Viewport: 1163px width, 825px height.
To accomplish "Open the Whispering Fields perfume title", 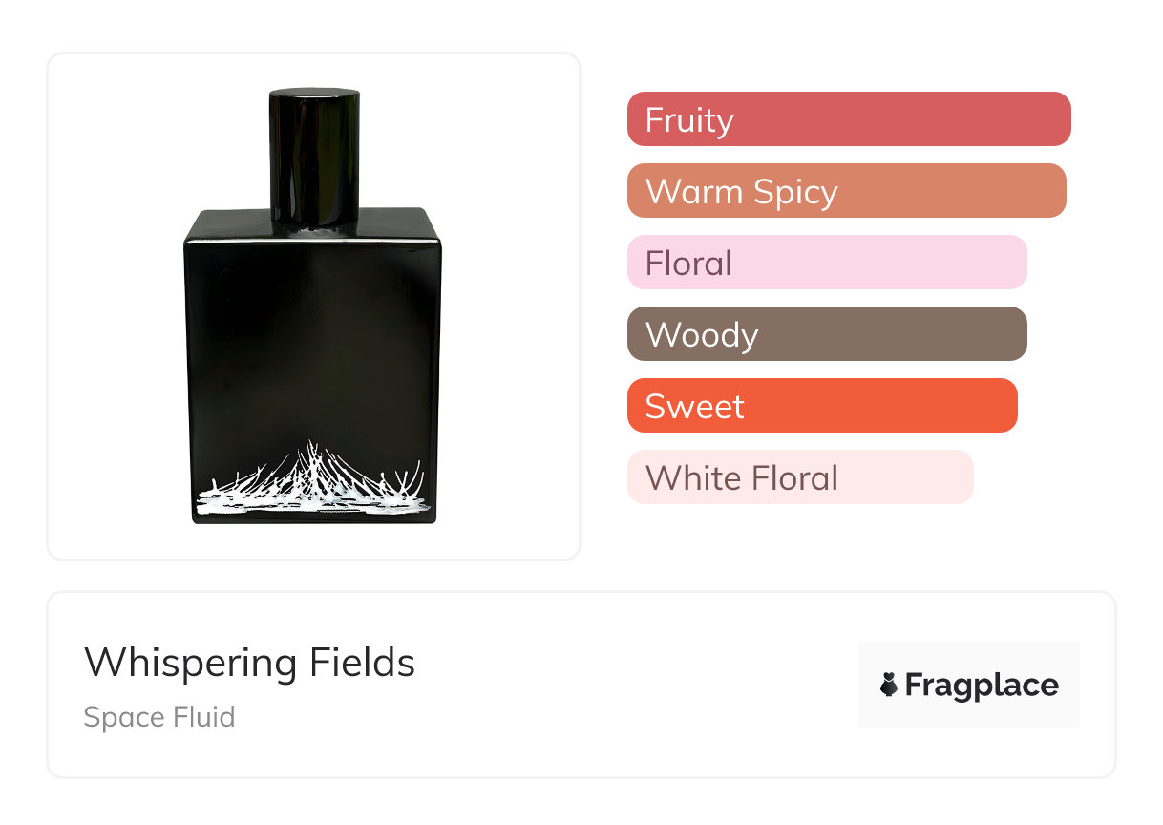I will click(x=249, y=663).
